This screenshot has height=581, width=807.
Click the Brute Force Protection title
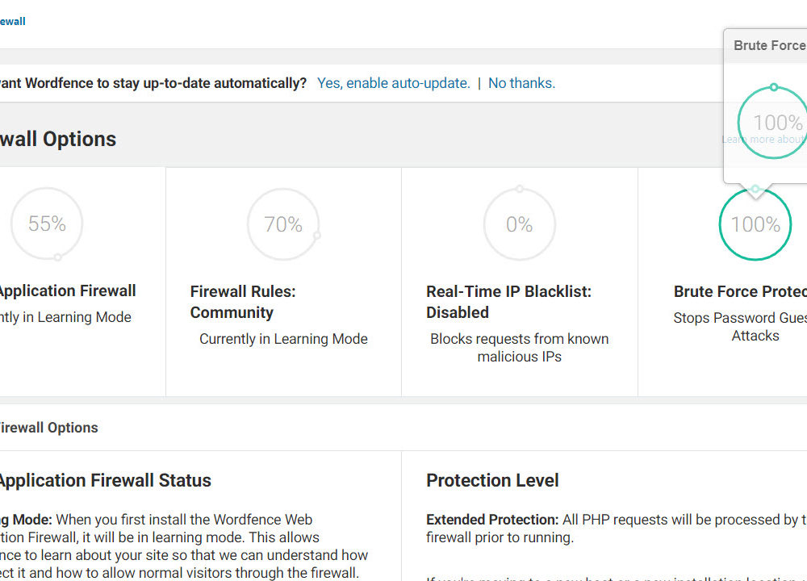coord(740,291)
